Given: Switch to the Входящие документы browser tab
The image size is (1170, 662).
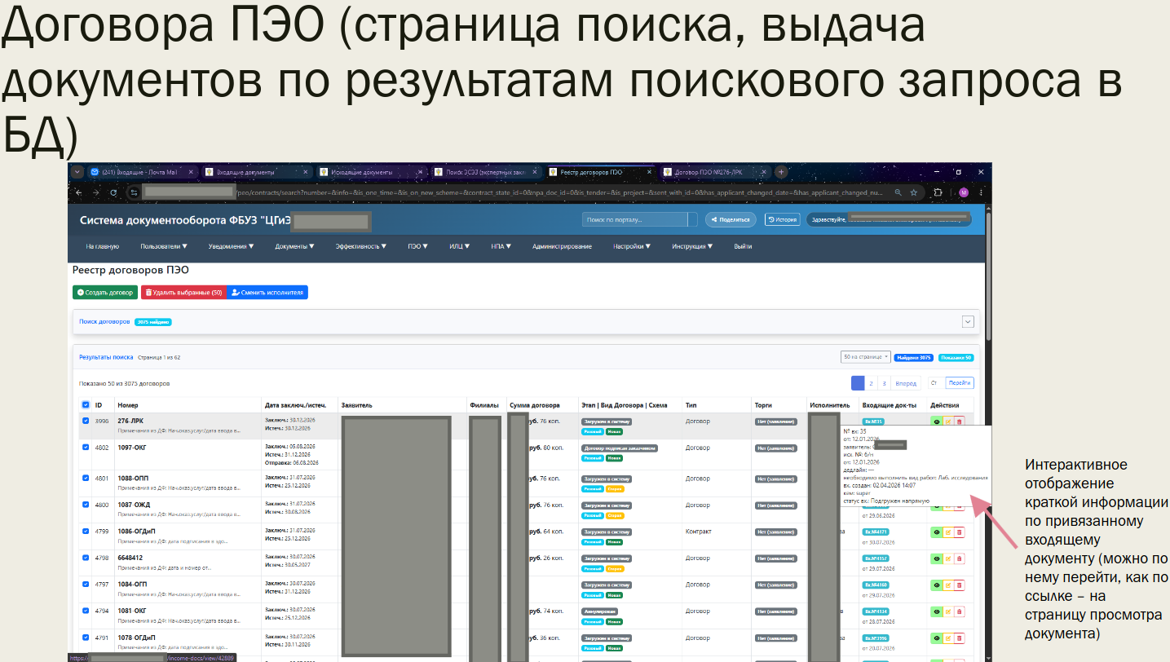Looking at the screenshot, I should point(258,172).
